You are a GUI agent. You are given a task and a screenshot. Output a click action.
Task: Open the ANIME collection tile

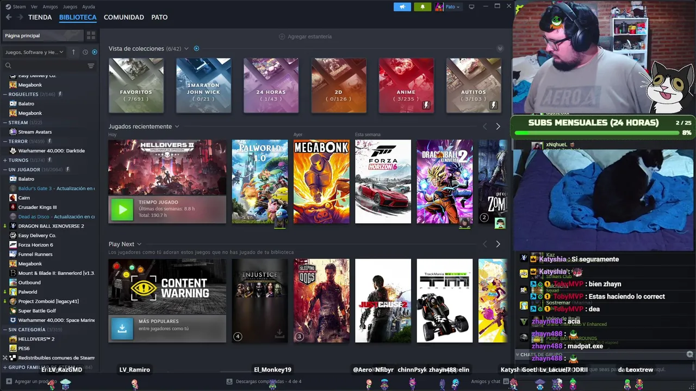click(406, 86)
